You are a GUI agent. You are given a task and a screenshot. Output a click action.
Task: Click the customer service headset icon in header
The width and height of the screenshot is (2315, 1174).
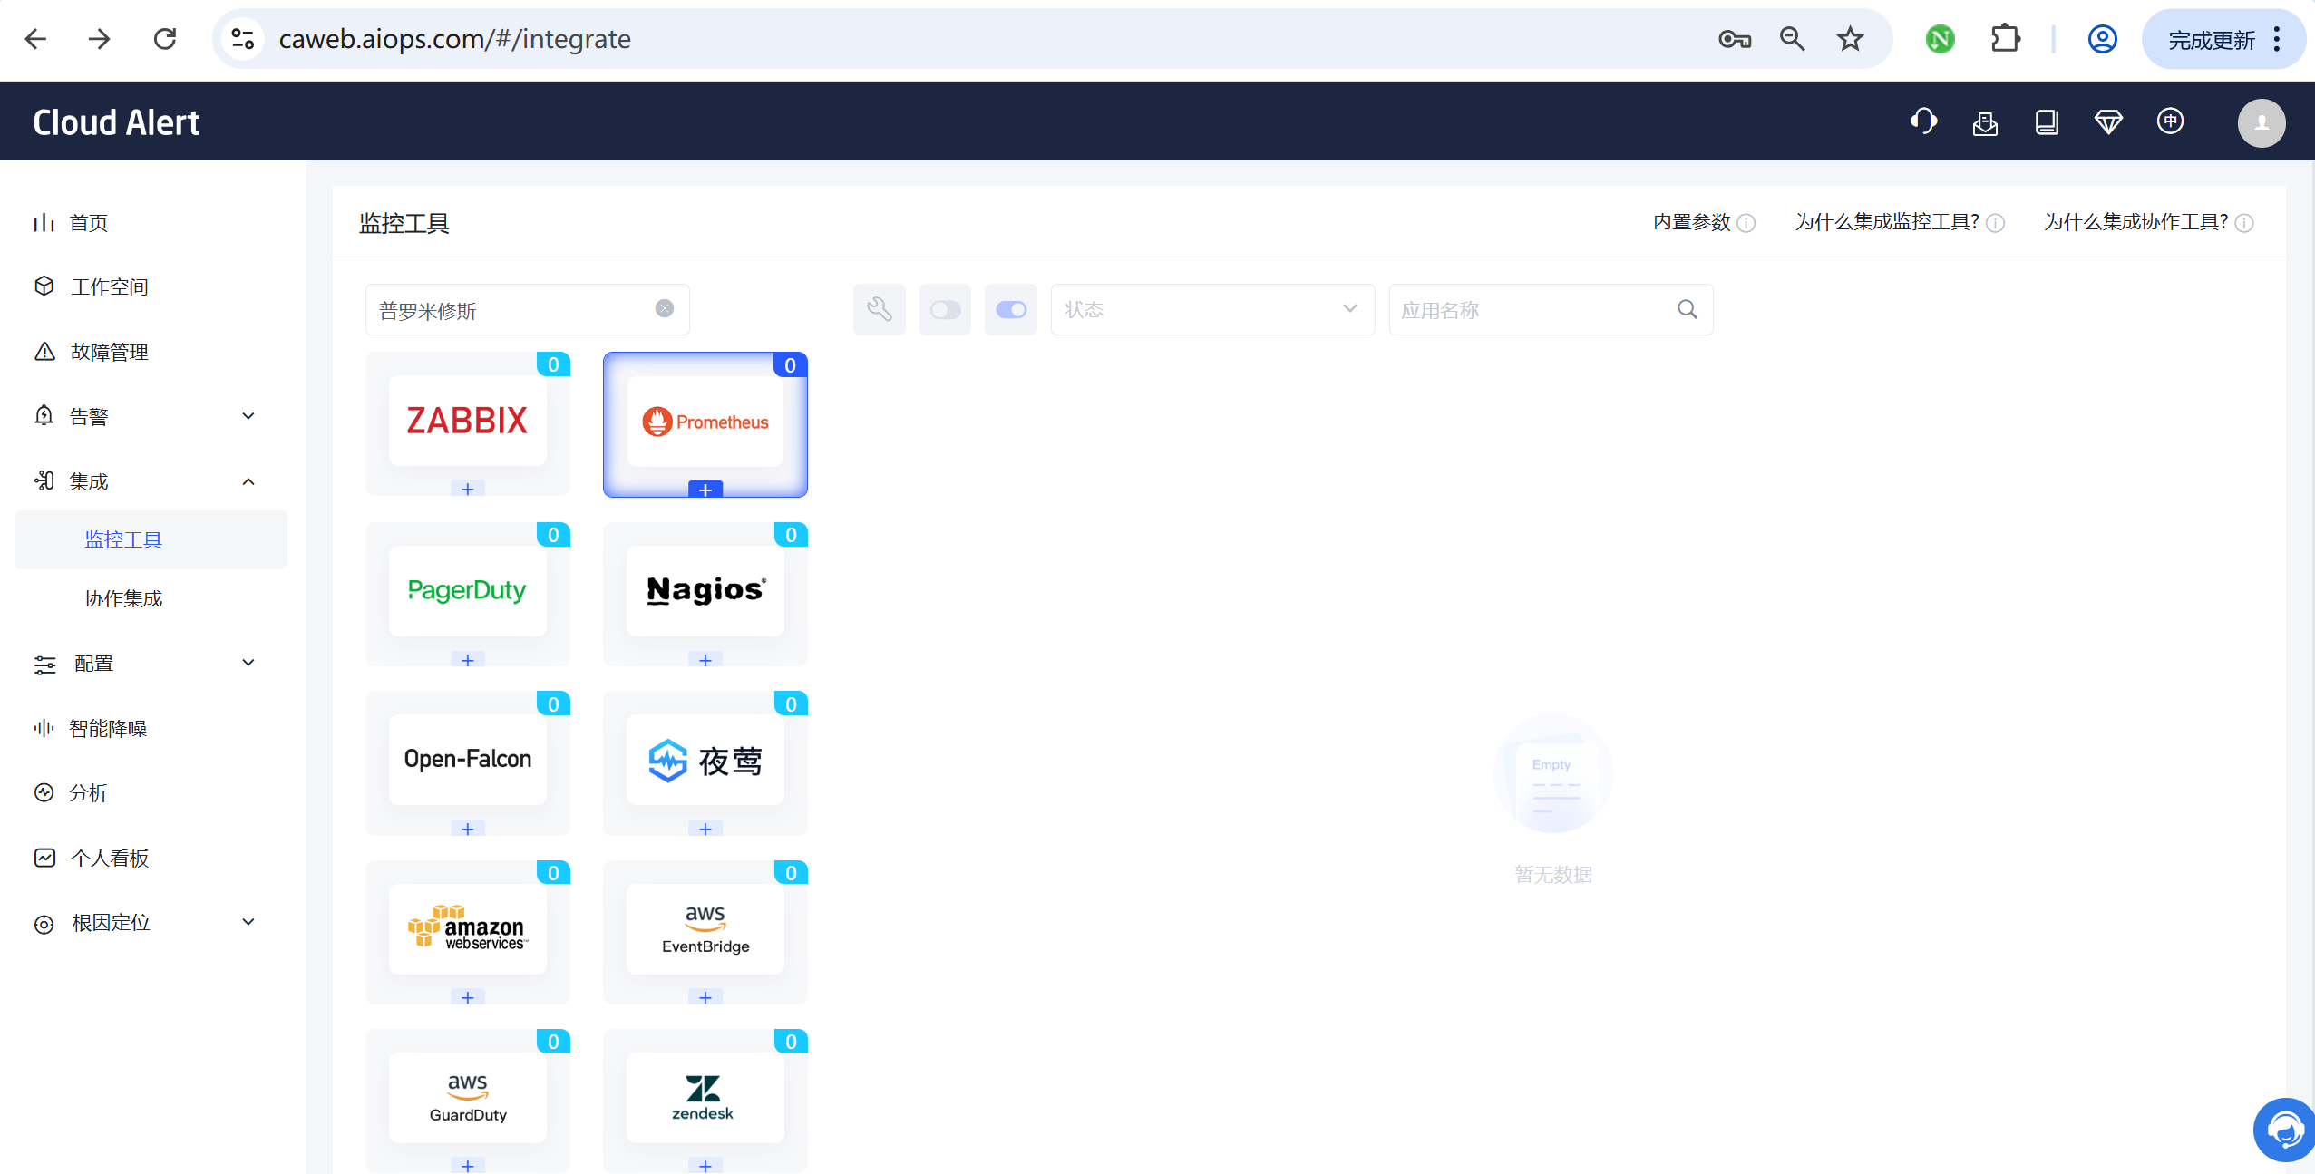click(1923, 121)
